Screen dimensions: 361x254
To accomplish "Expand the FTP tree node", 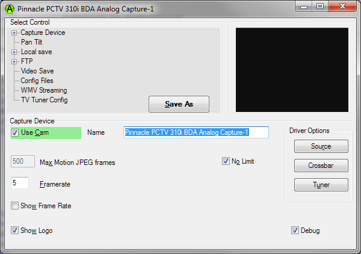I will 14,62.
